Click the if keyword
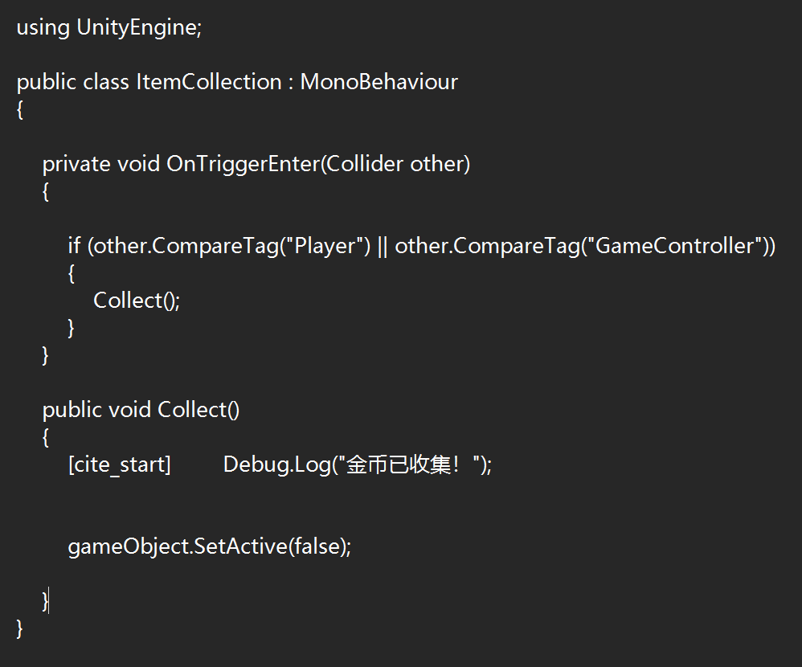This screenshot has height=667, width=802. tap(74, 246)
